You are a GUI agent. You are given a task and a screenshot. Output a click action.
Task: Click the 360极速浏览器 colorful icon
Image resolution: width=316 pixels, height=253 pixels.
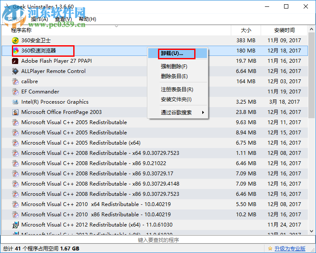[16, 51]
